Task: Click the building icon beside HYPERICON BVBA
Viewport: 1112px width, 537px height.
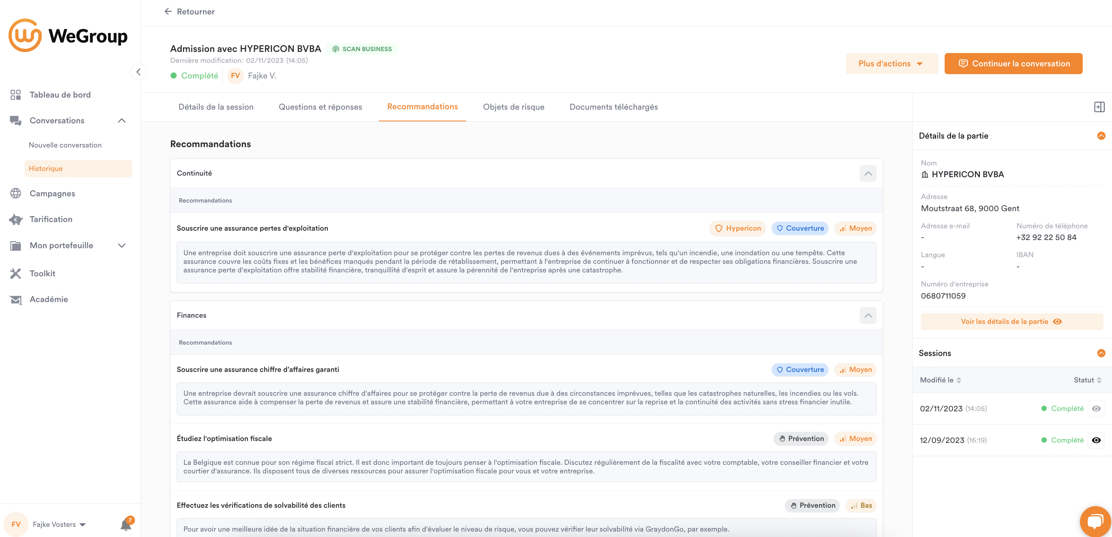Action: (925, 174)
